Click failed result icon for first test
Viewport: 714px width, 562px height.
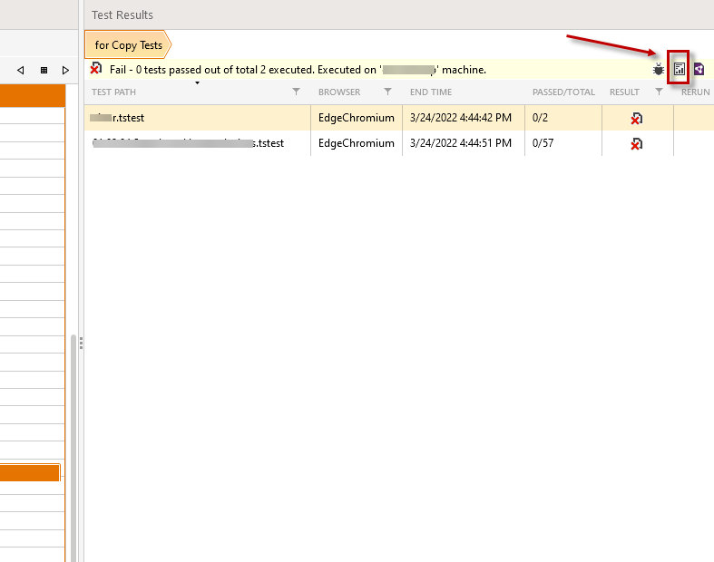coord(637,118)
